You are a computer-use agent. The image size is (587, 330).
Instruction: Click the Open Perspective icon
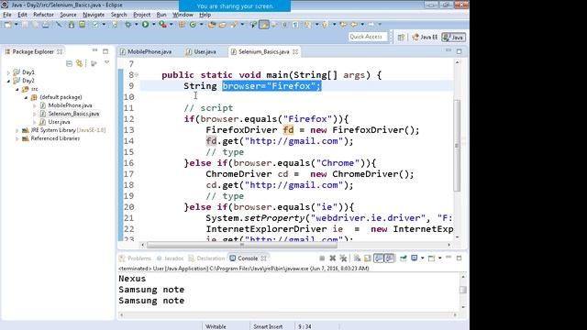(x=401, y=37)
